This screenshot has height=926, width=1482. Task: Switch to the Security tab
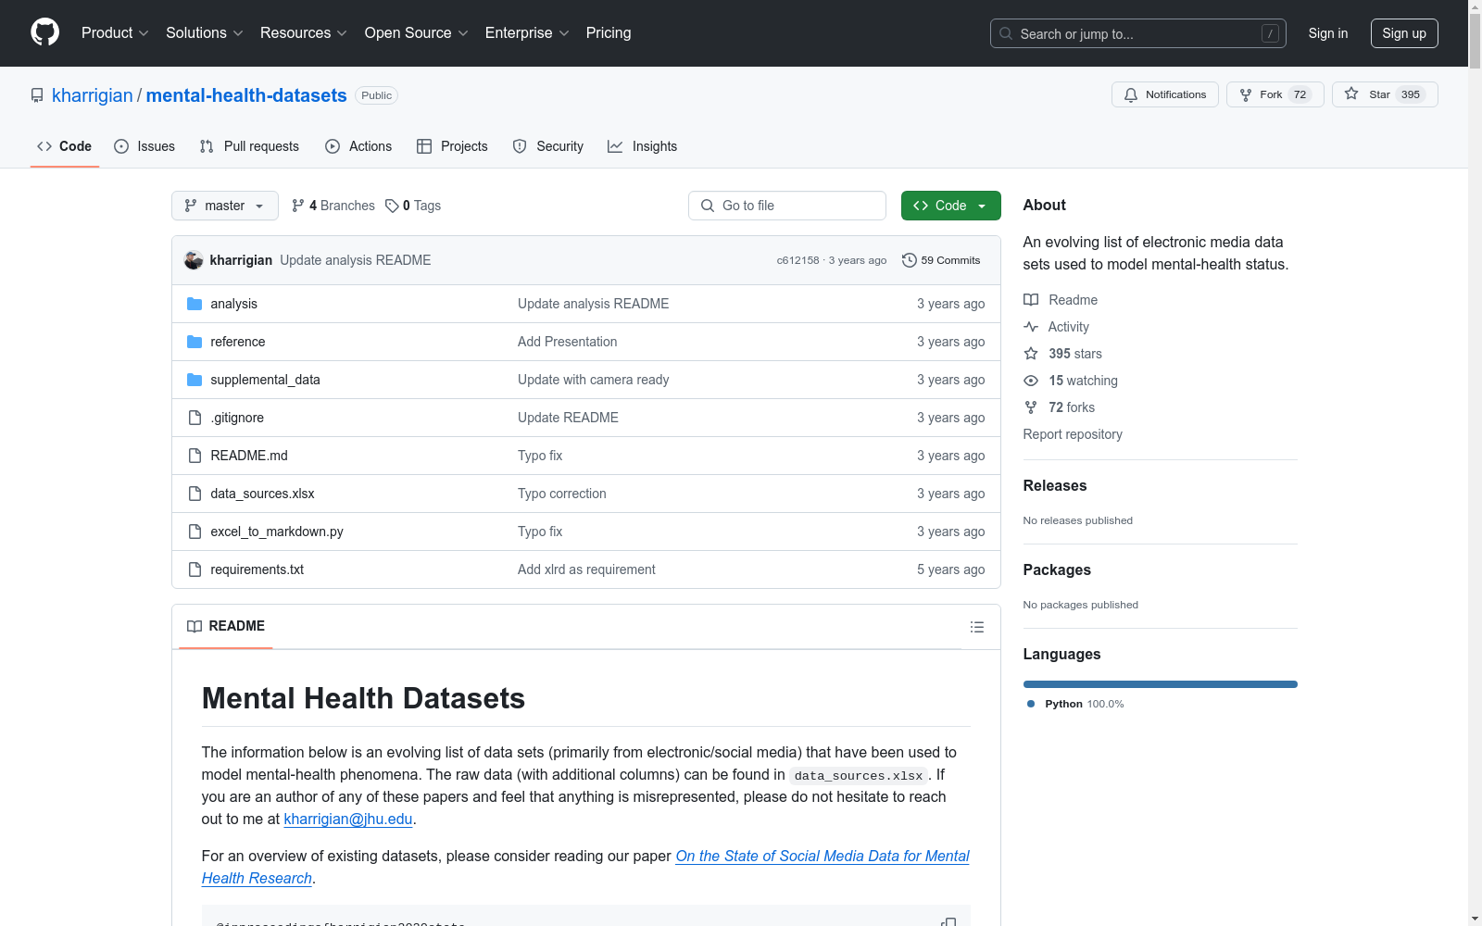tap(548, 146)
